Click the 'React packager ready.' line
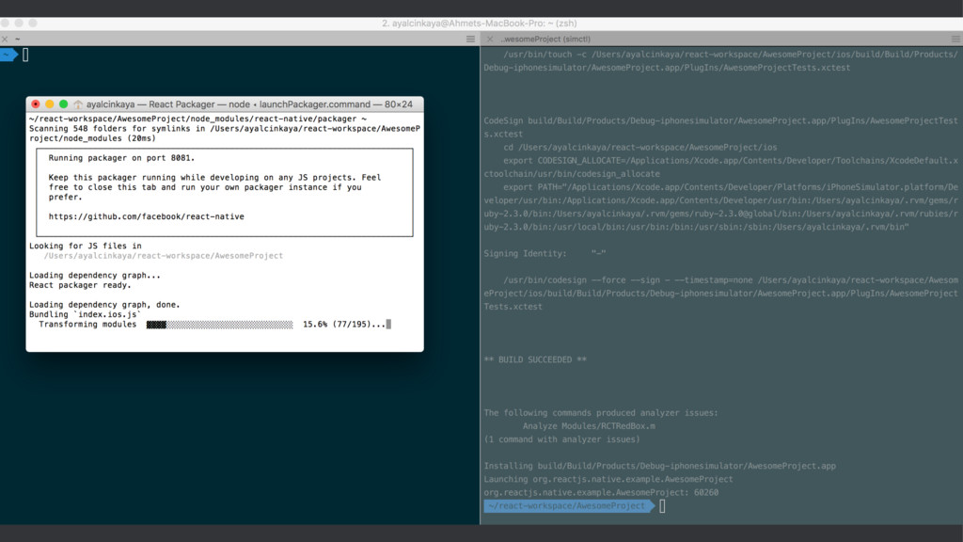The width and height of the screenshot is (963, 542). coord(80,285)
